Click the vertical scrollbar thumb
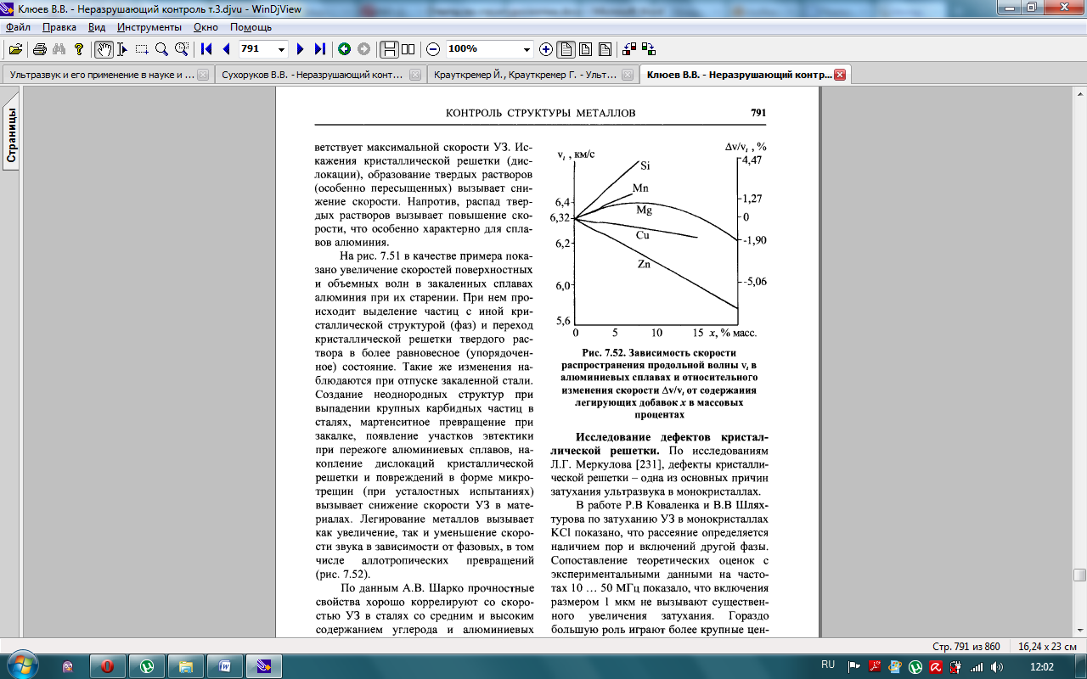The width and height of the screenshot is (1087, 679). [x=1079, y=575]
